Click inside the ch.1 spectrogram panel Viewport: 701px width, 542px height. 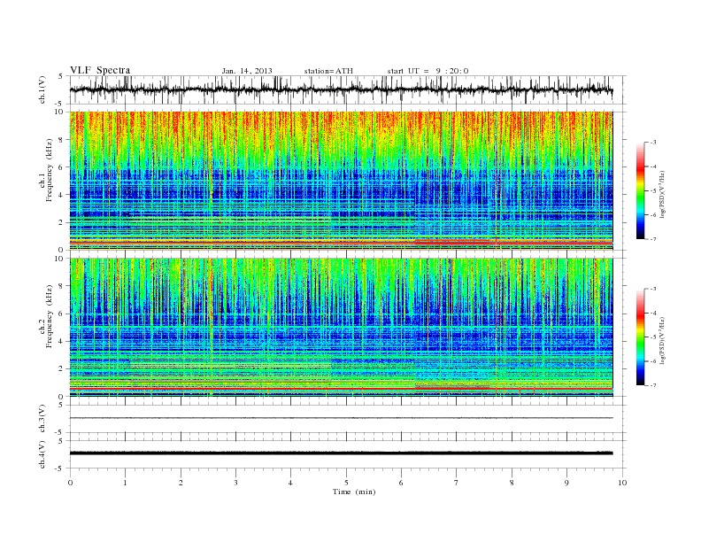pos(341,181)
